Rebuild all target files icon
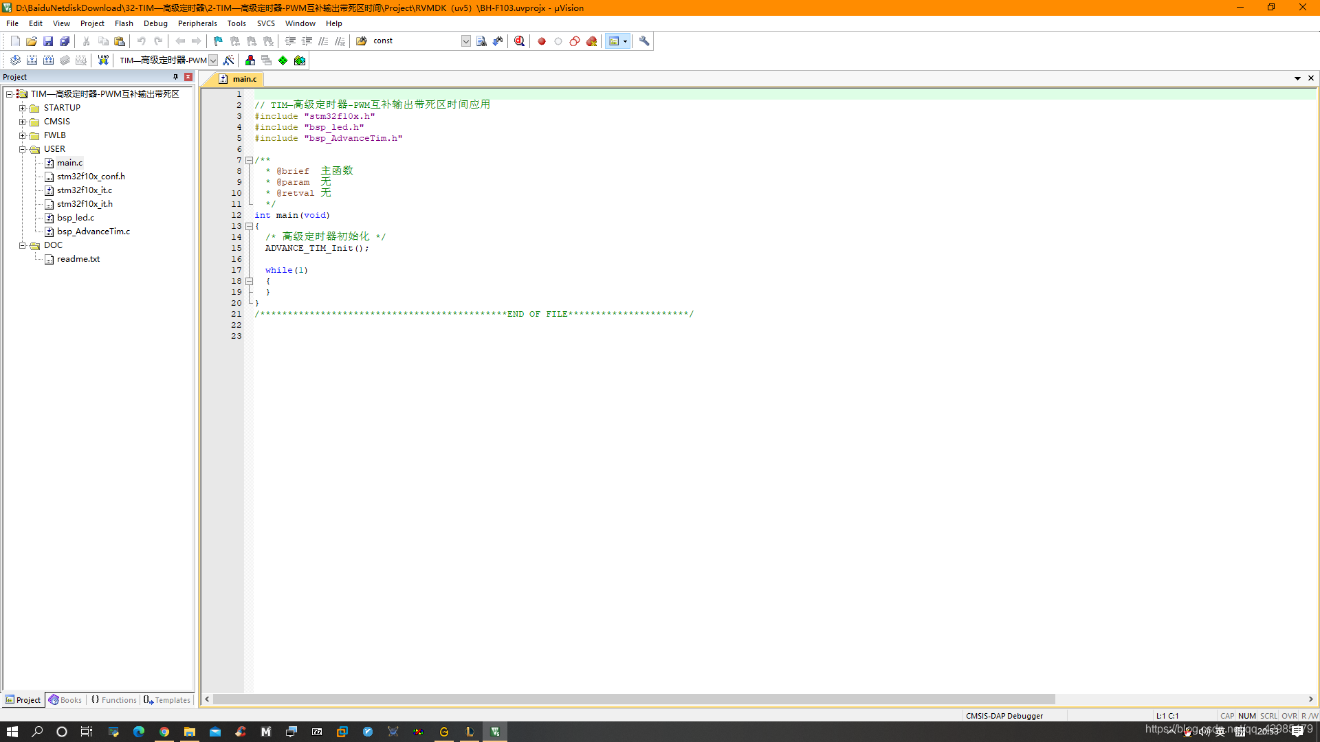Screen dimensions: 1320x742 [48, 60]
